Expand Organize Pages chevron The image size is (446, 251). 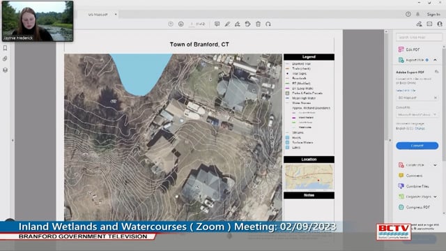point(435,197)
